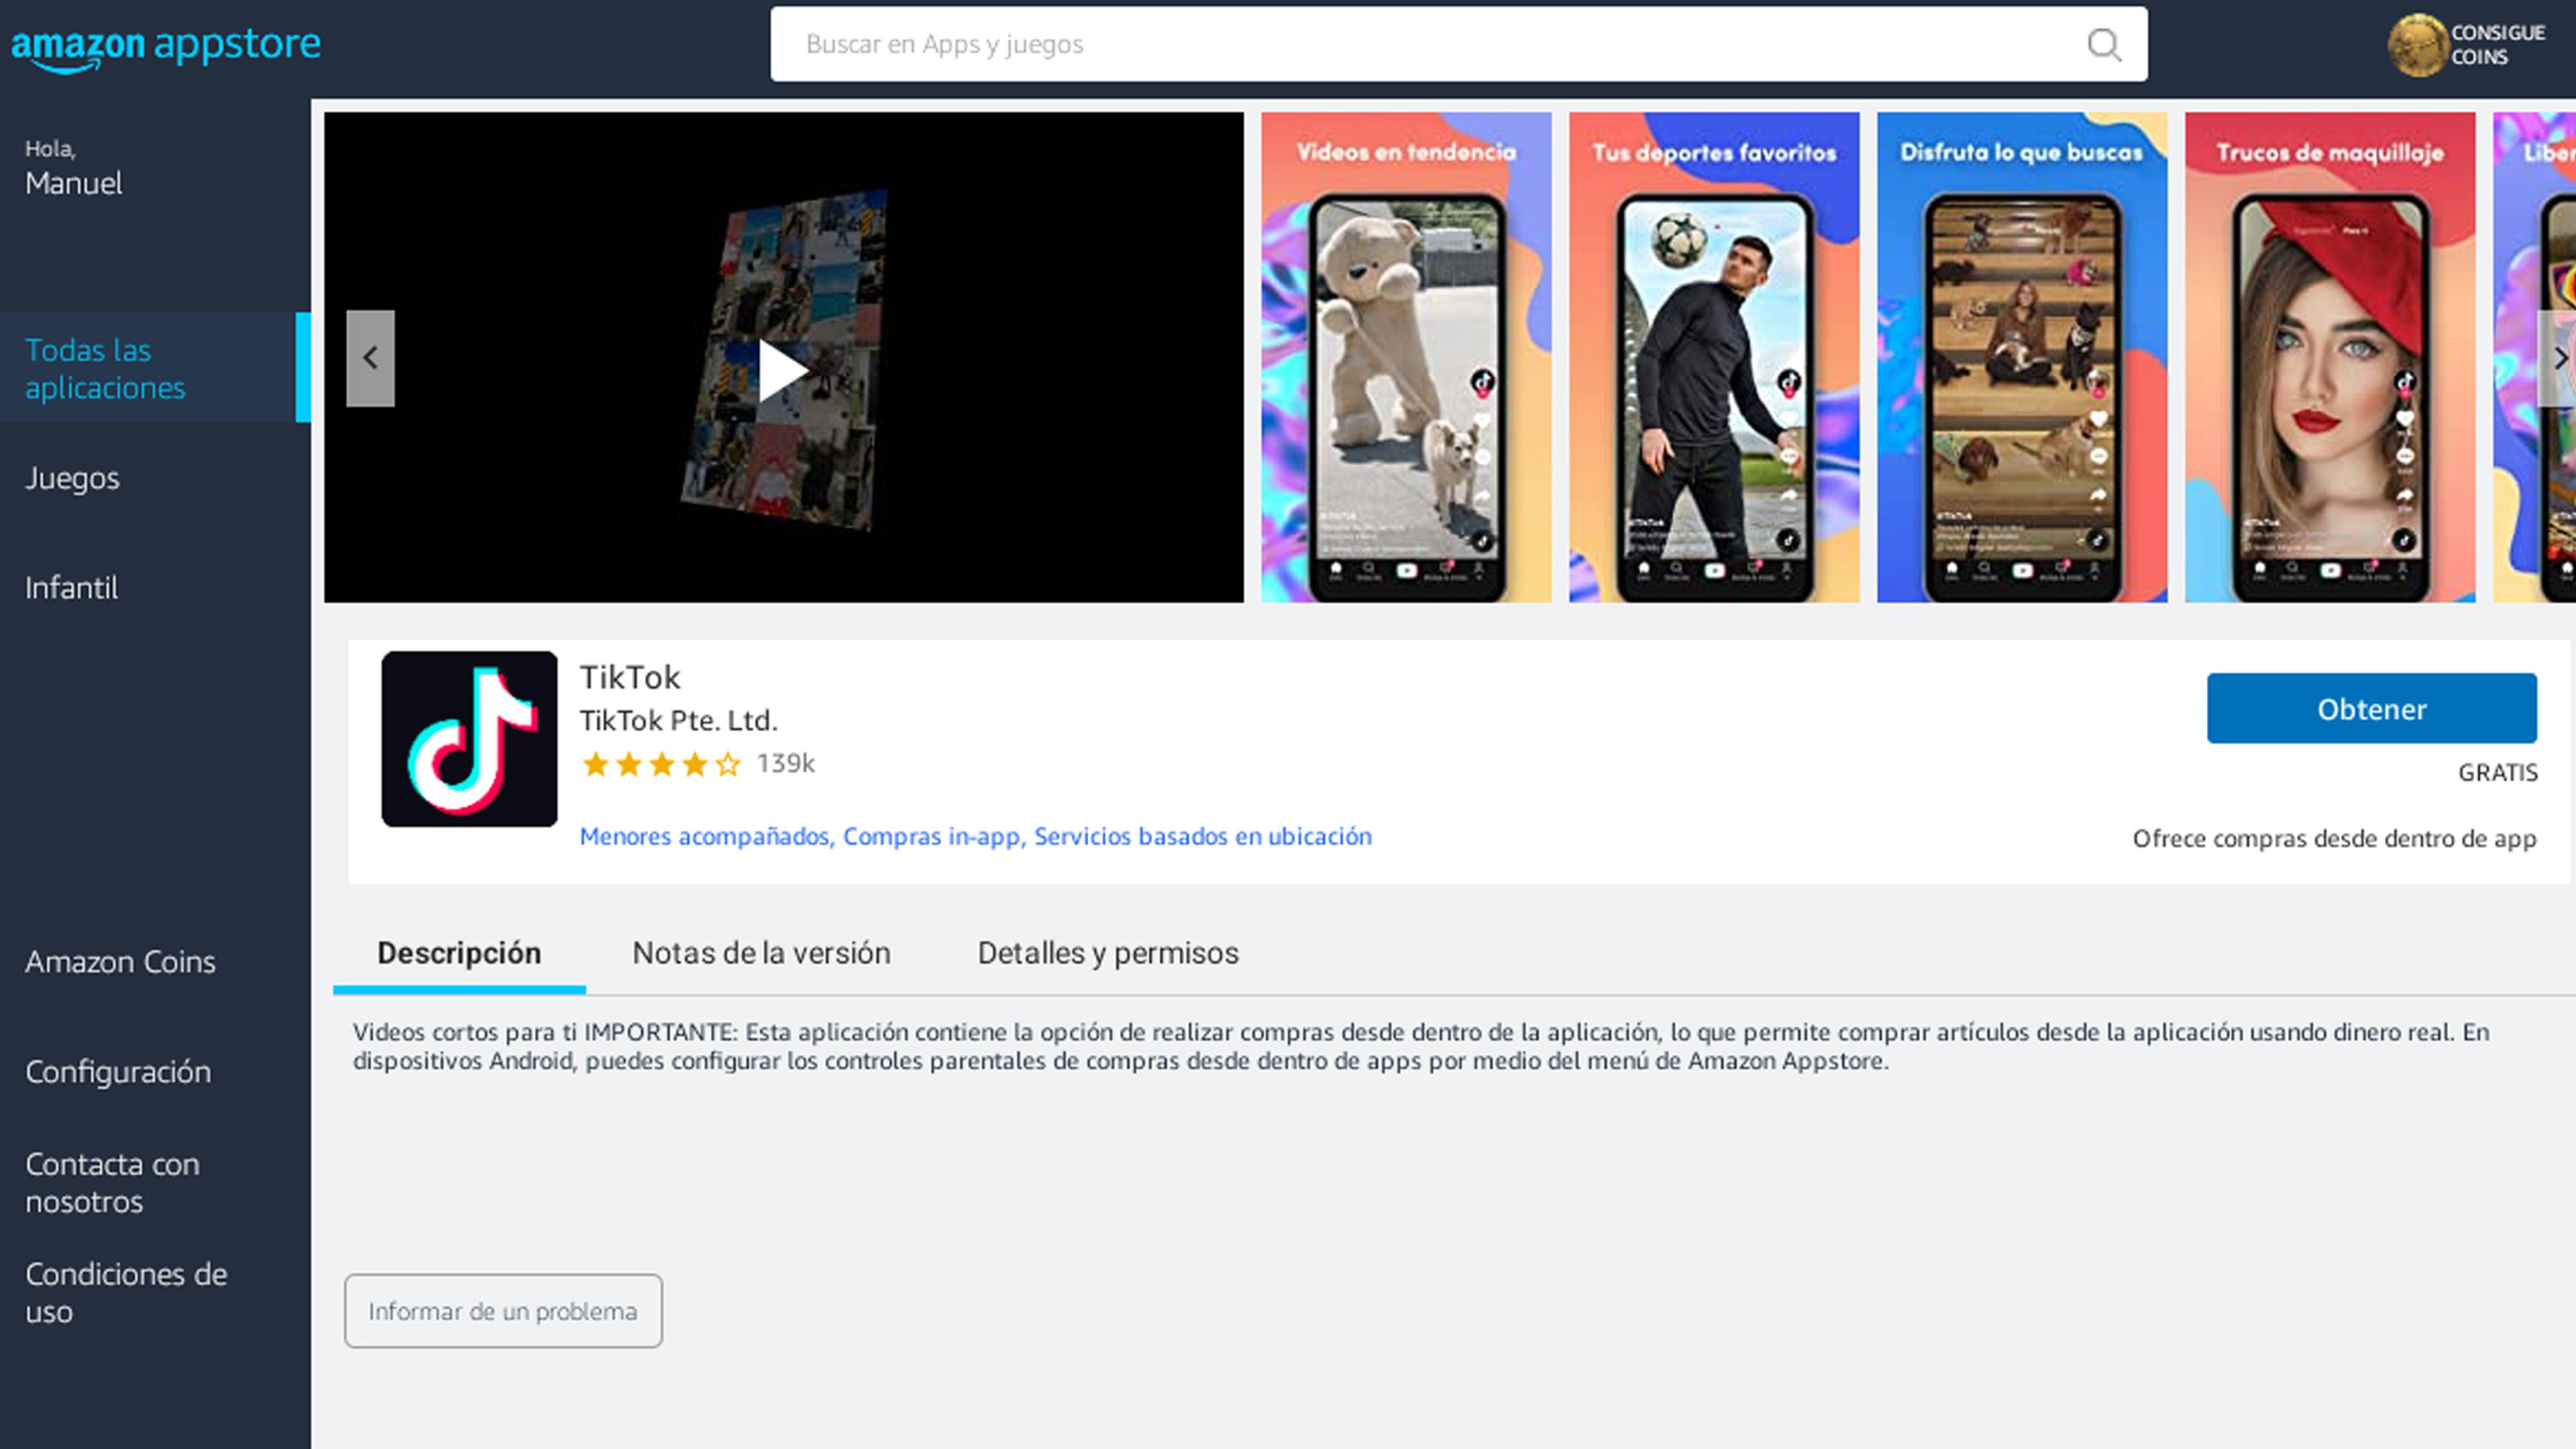Play the TikTok preview video
2576x1449 pixels.
(x=783, y=370)
